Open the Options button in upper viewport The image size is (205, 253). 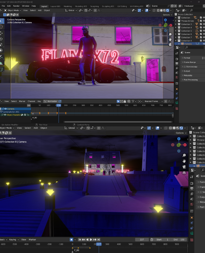coord(167,15)
